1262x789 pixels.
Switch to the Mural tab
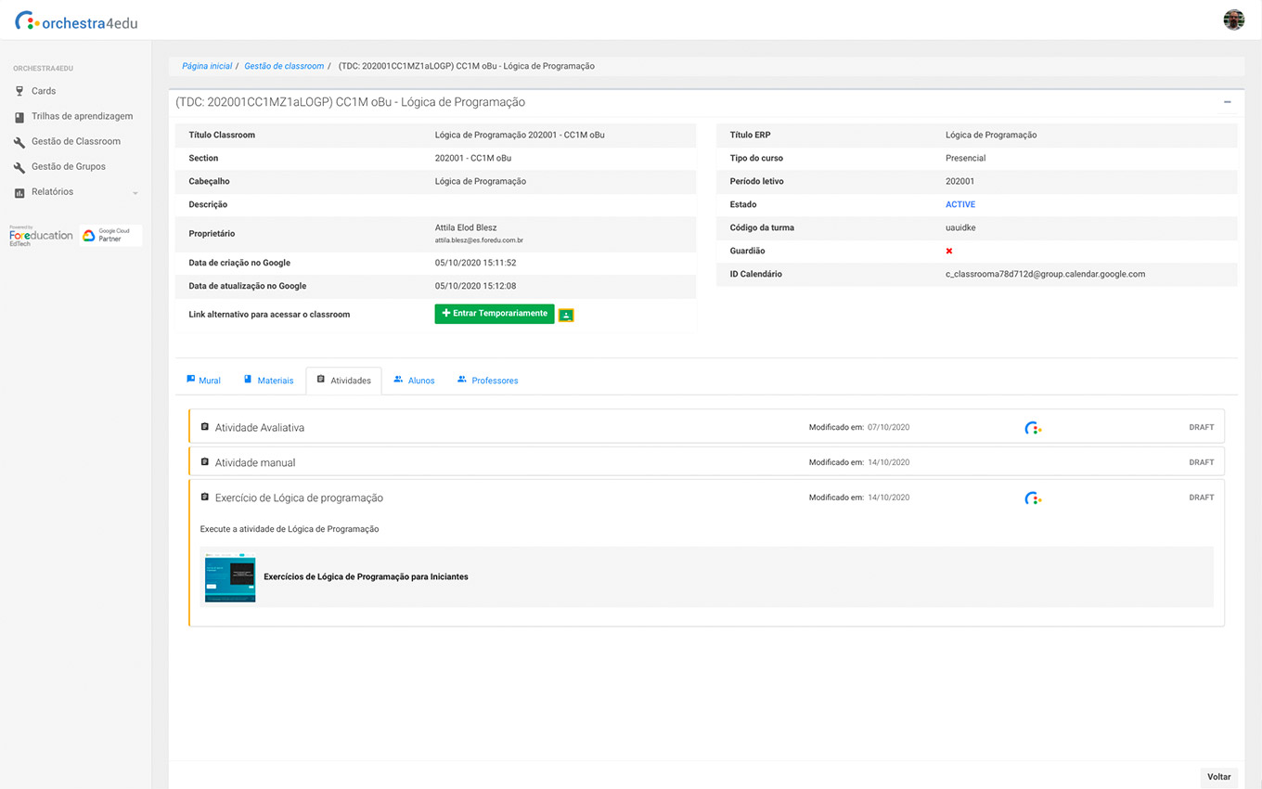204,381
